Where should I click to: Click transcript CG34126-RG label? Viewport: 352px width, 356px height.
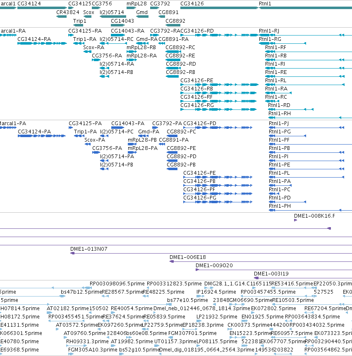pos(197,105)
